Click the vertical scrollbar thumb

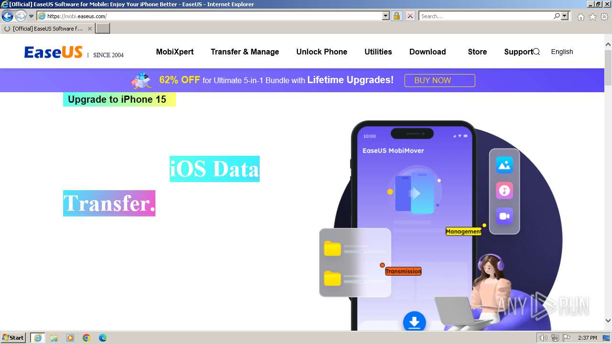coord(608,67)
